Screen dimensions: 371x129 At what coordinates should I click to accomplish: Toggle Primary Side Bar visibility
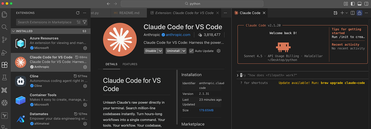click(x=353, y=4)
